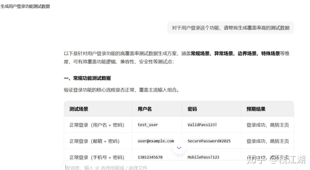The image size is (310, 170).
Task: Click the test_user username cell
Action: pyautogui.click(x=148, y=125)
